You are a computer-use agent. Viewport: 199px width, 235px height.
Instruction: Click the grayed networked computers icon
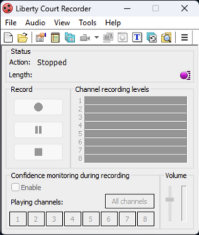[x=108, y=38]
